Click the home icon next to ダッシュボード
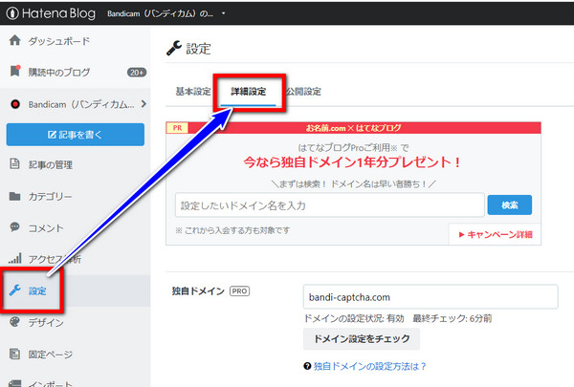 14,40
